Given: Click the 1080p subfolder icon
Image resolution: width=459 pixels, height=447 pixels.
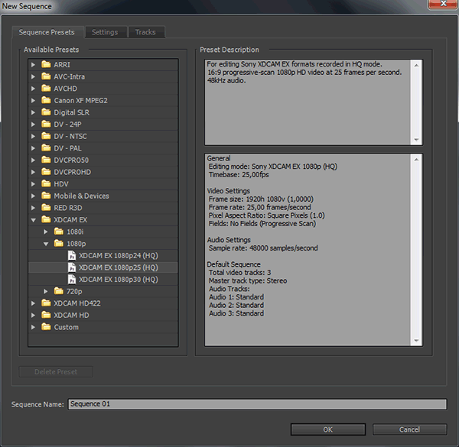Looking at the screenshot, I should tap(59, 244).
